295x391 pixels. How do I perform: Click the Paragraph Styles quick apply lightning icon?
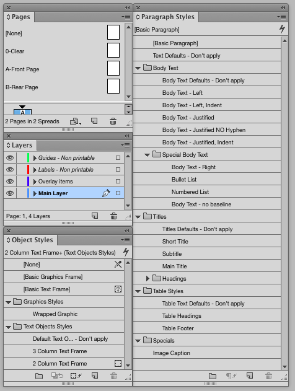tap(282, 29)
